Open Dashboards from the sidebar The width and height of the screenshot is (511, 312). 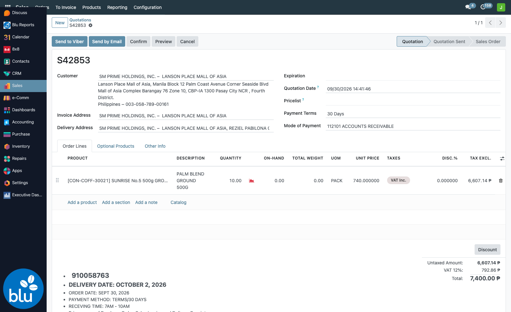pyautogui.click(x=23, y=110)
